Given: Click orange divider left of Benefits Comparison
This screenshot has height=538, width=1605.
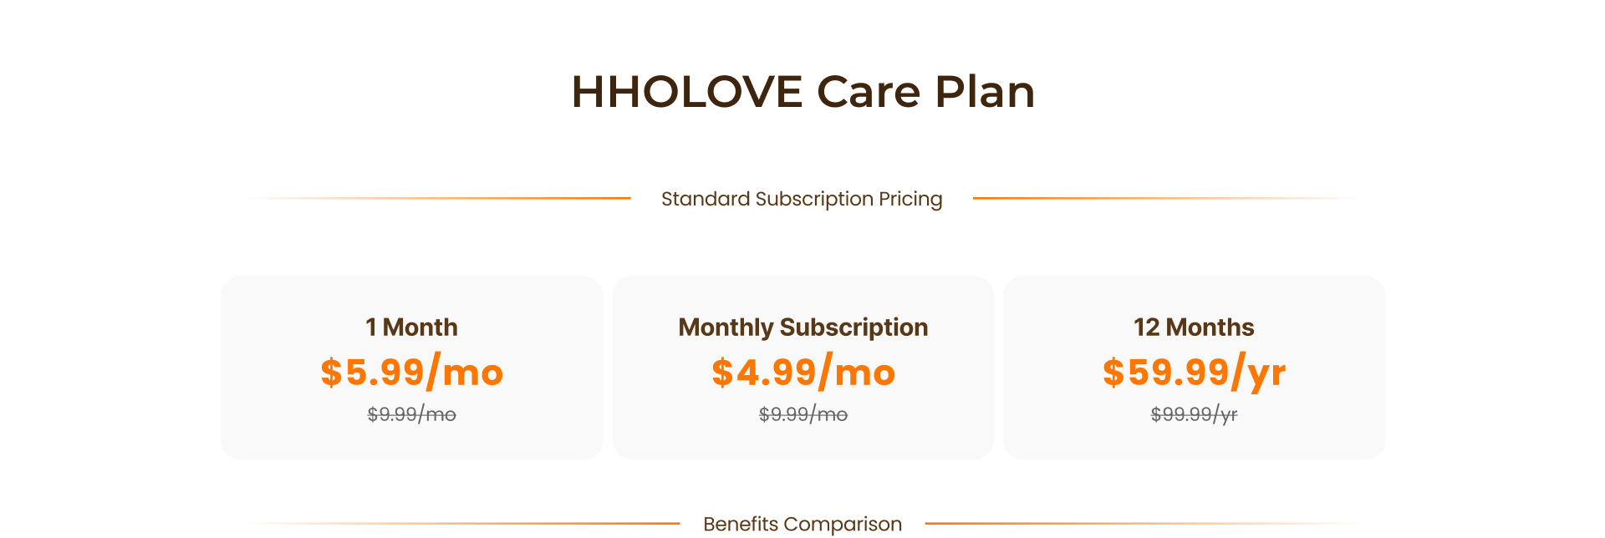Looking at the screenshot, I should [x=462, y=524].
